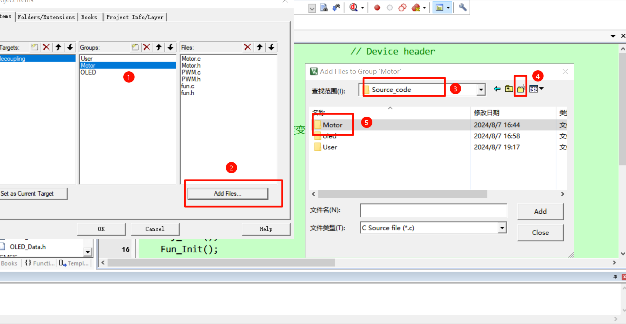Switch to the Books tab in dialog

(x=89, y=17)
